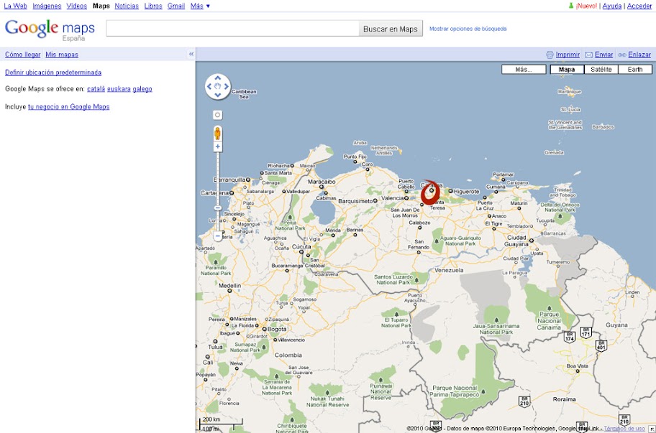
Task: Switch to Earth view
Action: point(635,70)
